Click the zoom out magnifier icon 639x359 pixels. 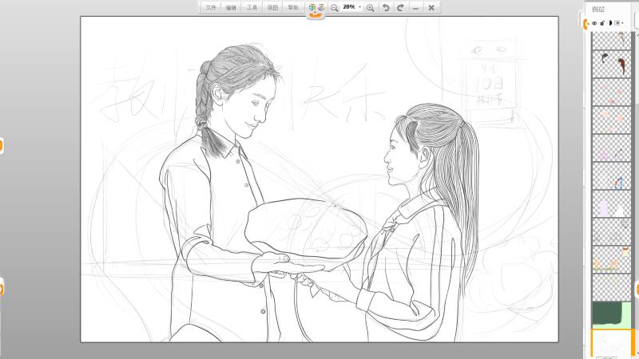(334, 7)
